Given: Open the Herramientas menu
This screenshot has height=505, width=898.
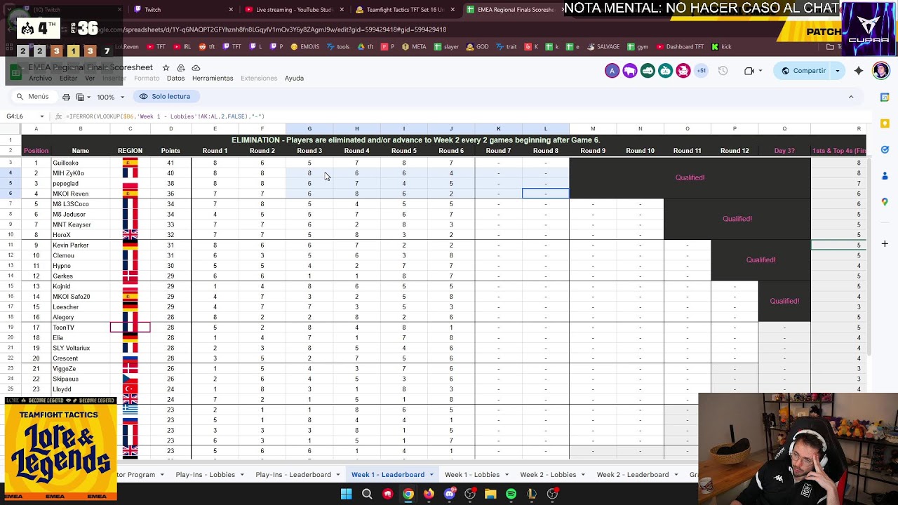Looking at the screenshot, I should (213, 78).
